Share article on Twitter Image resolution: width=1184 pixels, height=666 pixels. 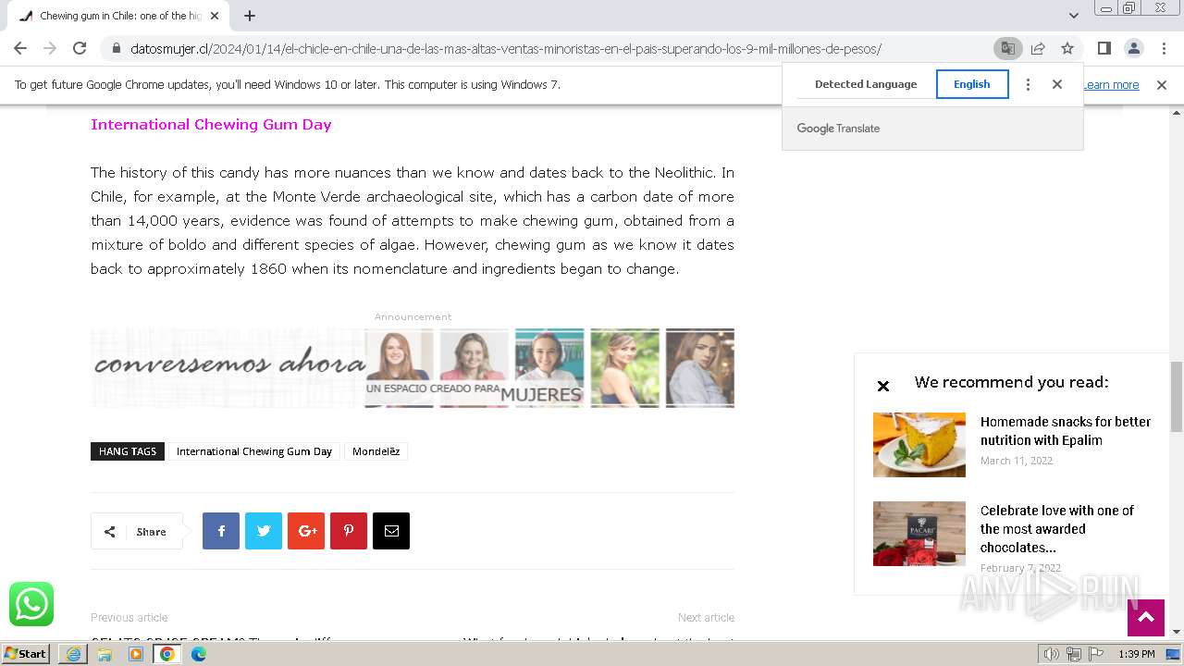click(x=264, y=531)
